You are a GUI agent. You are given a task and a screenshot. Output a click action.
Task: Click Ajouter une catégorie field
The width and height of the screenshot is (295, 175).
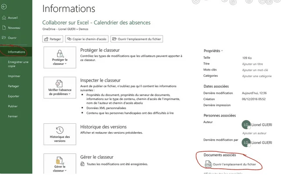[257, 76]
